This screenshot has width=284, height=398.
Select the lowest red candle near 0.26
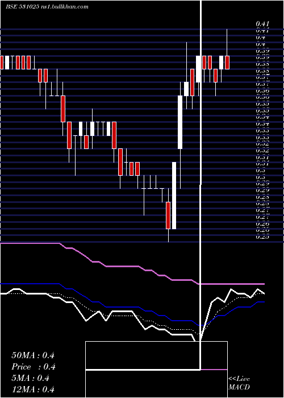(168, 215)
